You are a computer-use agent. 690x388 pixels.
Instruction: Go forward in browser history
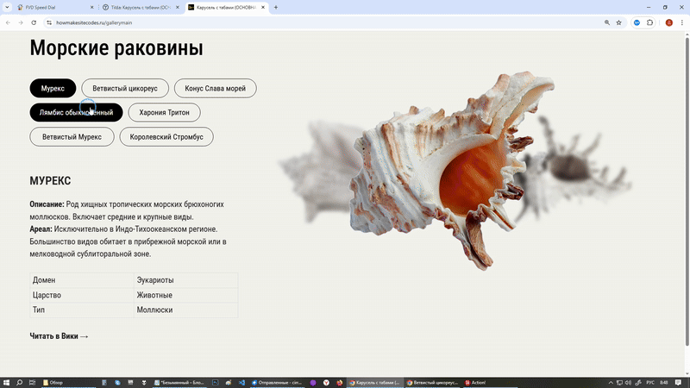[21, 22]
